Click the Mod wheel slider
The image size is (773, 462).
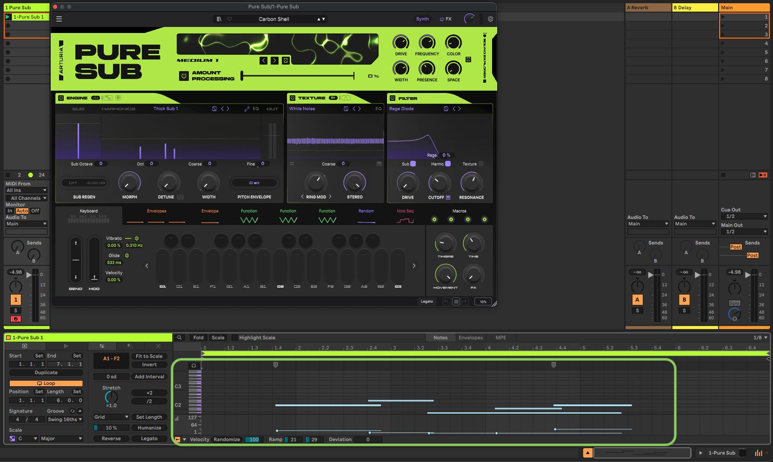click(94, 259)
